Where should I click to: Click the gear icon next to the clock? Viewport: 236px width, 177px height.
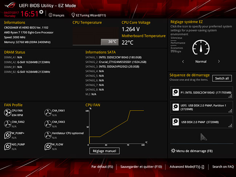[x=41, y=12]
